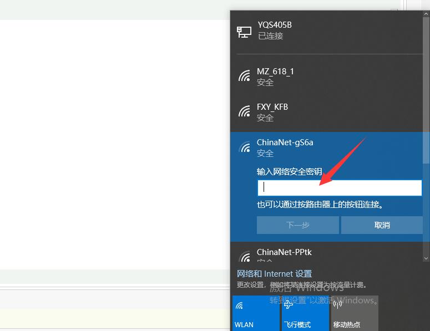Click the YQS405B wired network icon
This screenshot has width=430, height=331.
pyautogui.click(x=244, y=32)
